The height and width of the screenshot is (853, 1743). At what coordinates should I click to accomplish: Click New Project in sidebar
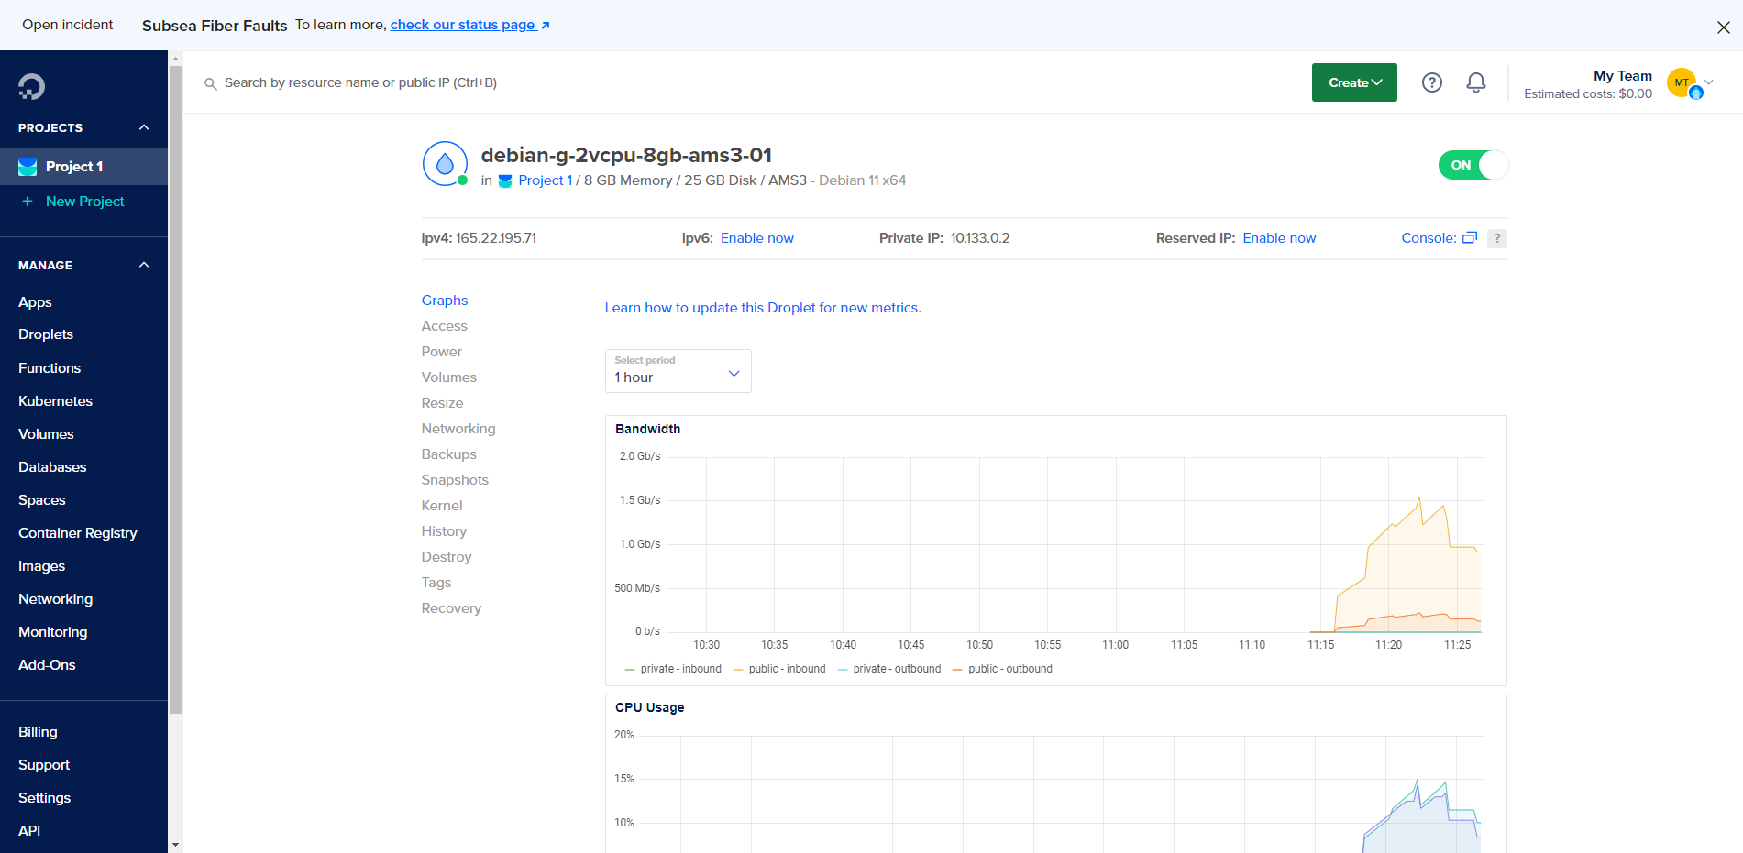85,202
